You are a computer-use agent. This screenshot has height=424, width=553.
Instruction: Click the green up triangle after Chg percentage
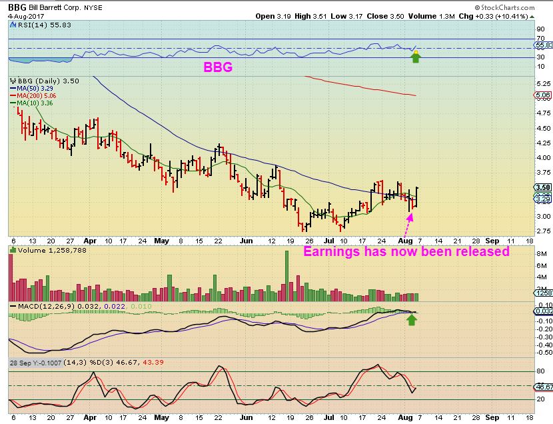(532, 17)
